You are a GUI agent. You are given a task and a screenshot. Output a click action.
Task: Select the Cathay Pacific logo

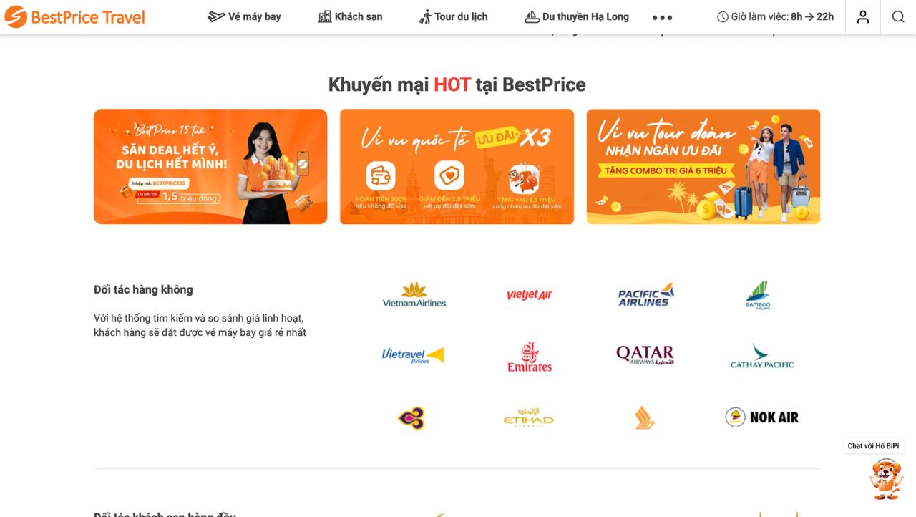762,355
